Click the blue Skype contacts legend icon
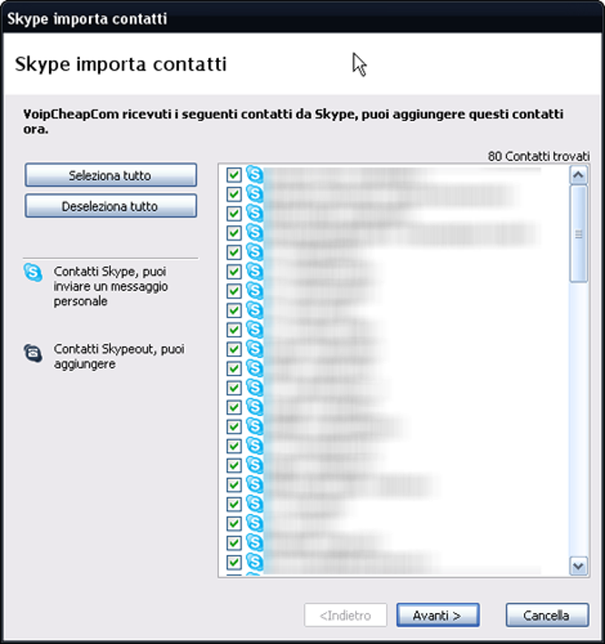 [x=33, y=273]
